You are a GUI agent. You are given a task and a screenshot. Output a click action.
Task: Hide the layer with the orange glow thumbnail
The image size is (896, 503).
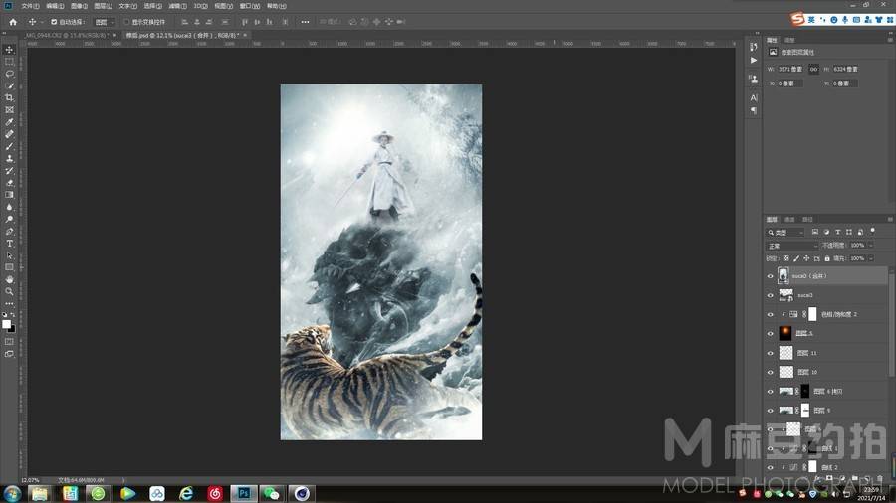[x=770, y=334]
